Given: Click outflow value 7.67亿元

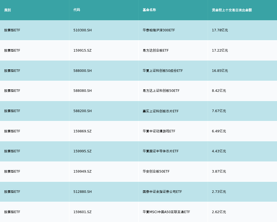Looking at the screenshot, I should 219,111.
